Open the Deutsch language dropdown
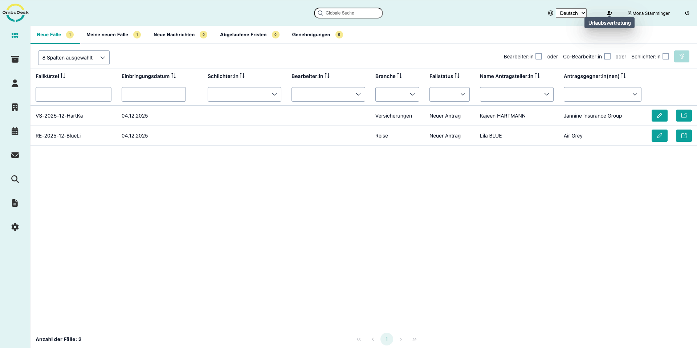This screenshot has height=348, width=697. click(571, 13)
